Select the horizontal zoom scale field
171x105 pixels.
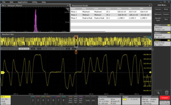24,49
